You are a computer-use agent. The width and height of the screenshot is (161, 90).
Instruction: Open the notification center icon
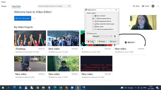[157, 88]
